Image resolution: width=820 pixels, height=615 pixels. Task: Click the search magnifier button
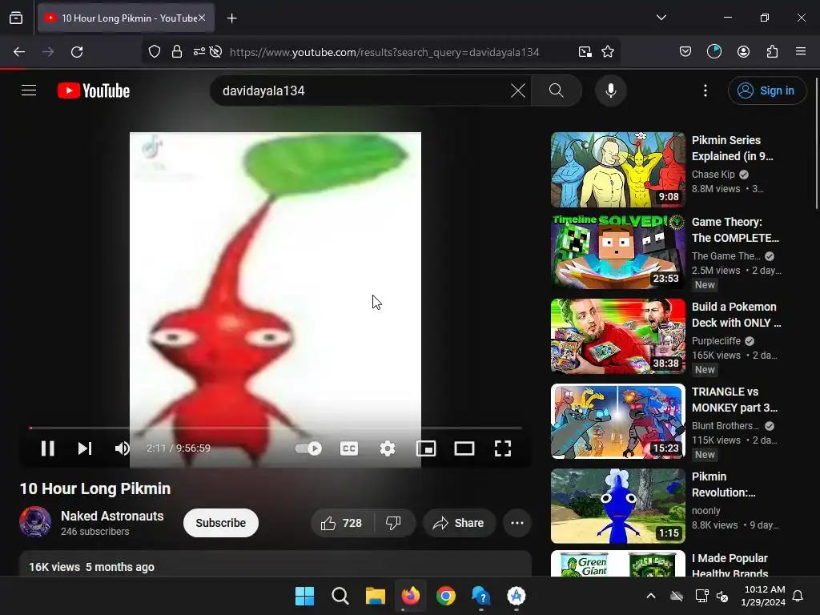pyautogui.click(x=557, y=90)
